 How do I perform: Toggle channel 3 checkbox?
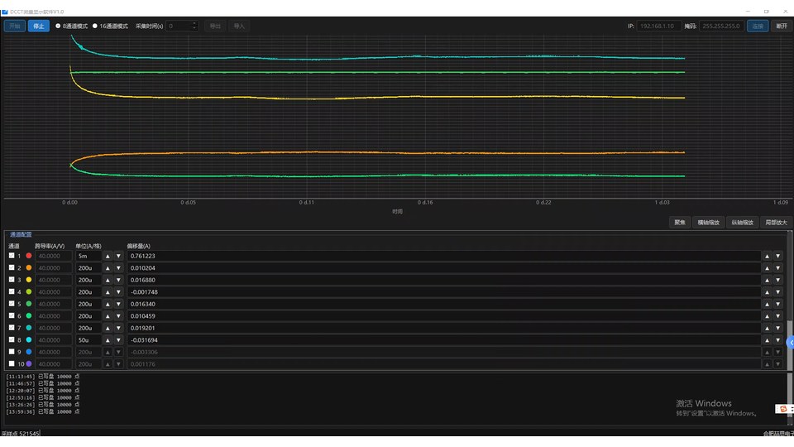[12, 279]
